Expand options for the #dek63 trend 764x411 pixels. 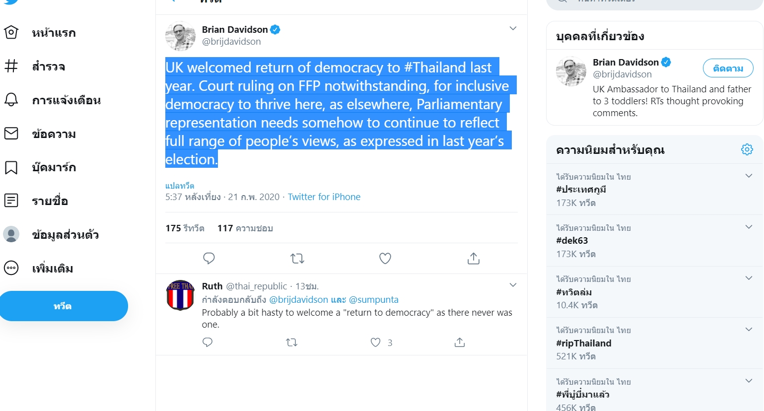pos(749,227)
